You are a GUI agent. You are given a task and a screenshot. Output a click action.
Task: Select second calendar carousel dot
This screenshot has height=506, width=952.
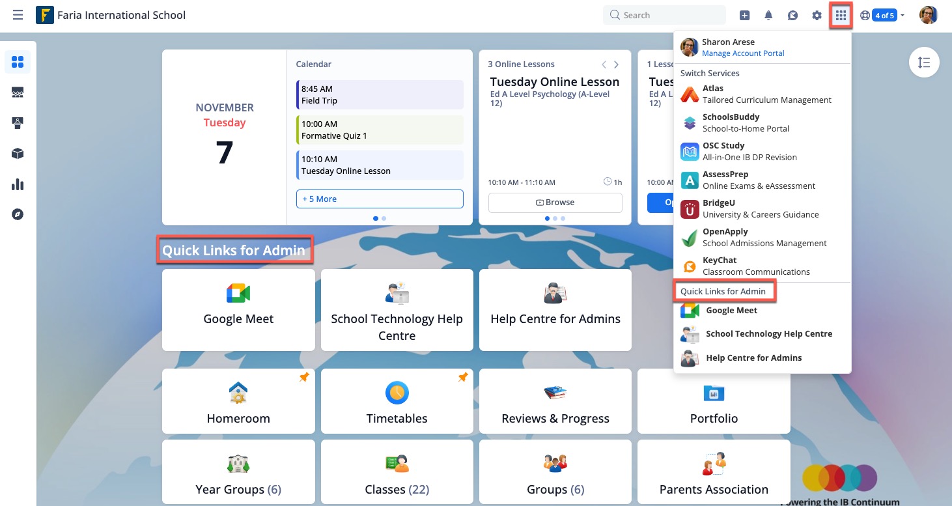click(384, 219)
